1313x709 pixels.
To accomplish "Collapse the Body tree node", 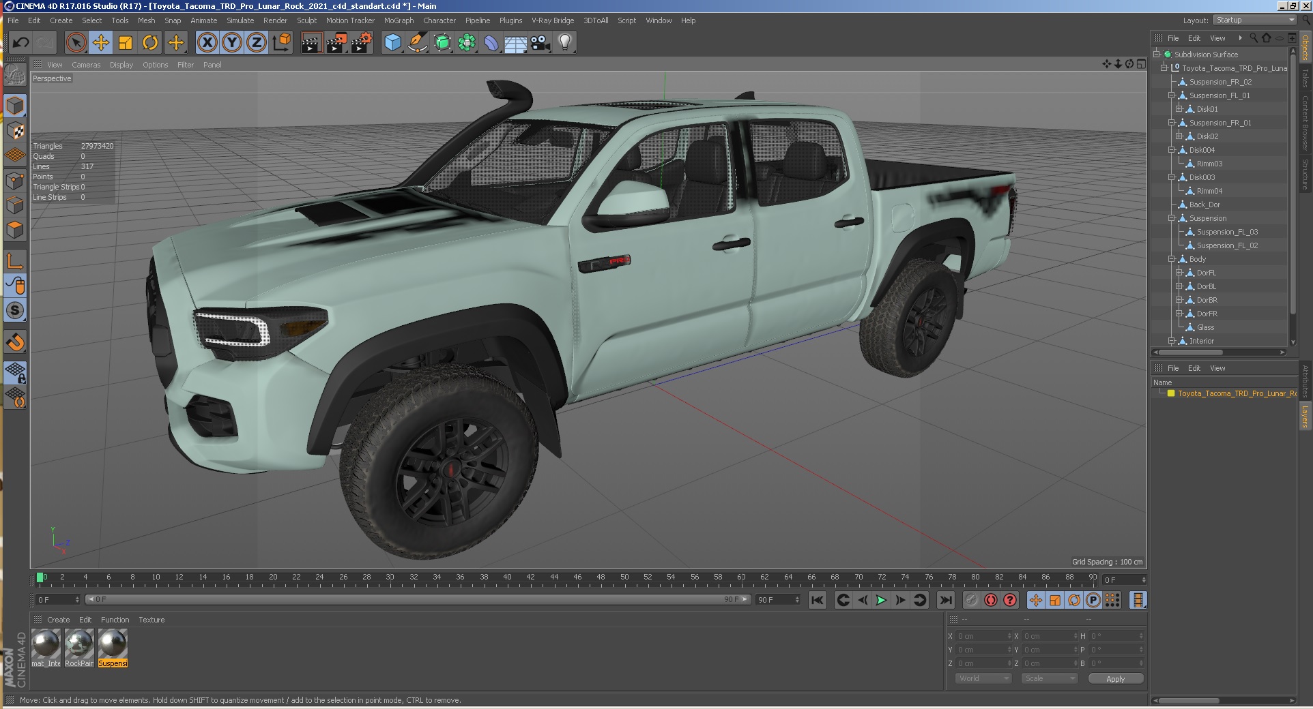I will click(x=1172, y=259).
